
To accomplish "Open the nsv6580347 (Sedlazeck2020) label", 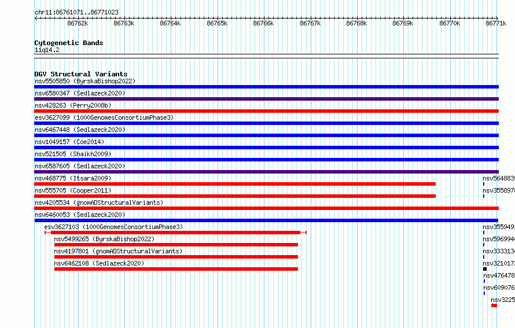I will tap(80, 93).
